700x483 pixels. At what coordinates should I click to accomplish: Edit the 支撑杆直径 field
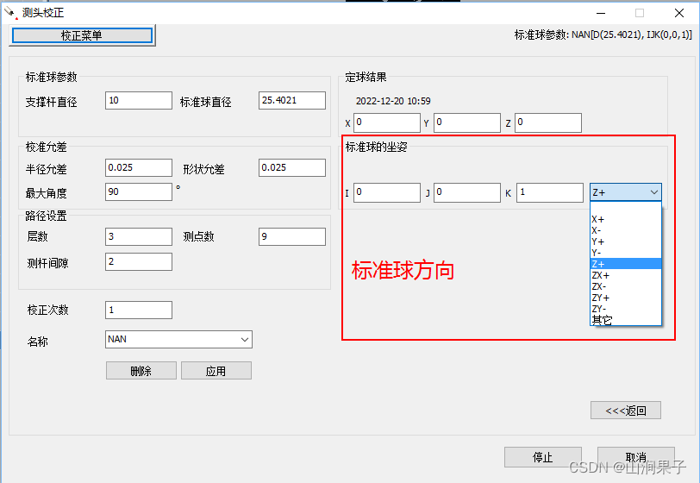tap(139, 101)
